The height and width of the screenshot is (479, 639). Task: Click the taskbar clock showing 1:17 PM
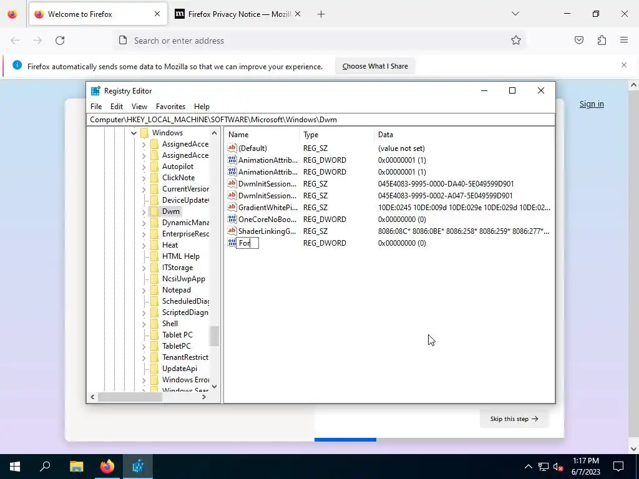[585, 467]
